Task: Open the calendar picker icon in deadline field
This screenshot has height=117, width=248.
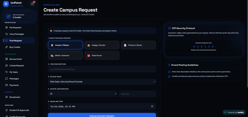Action: (x=152, y=107)
